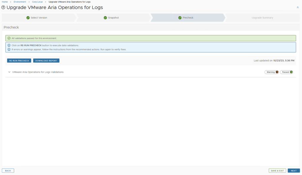The width and height of the screenshot is (302, 175).
Task: Click the Passed status pill
Action: (286, 72)
